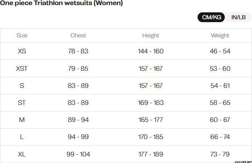The width and height of the screenshot is (252, 163).
Task: Select the XST size row label
Action: click(x=22, y=69)
